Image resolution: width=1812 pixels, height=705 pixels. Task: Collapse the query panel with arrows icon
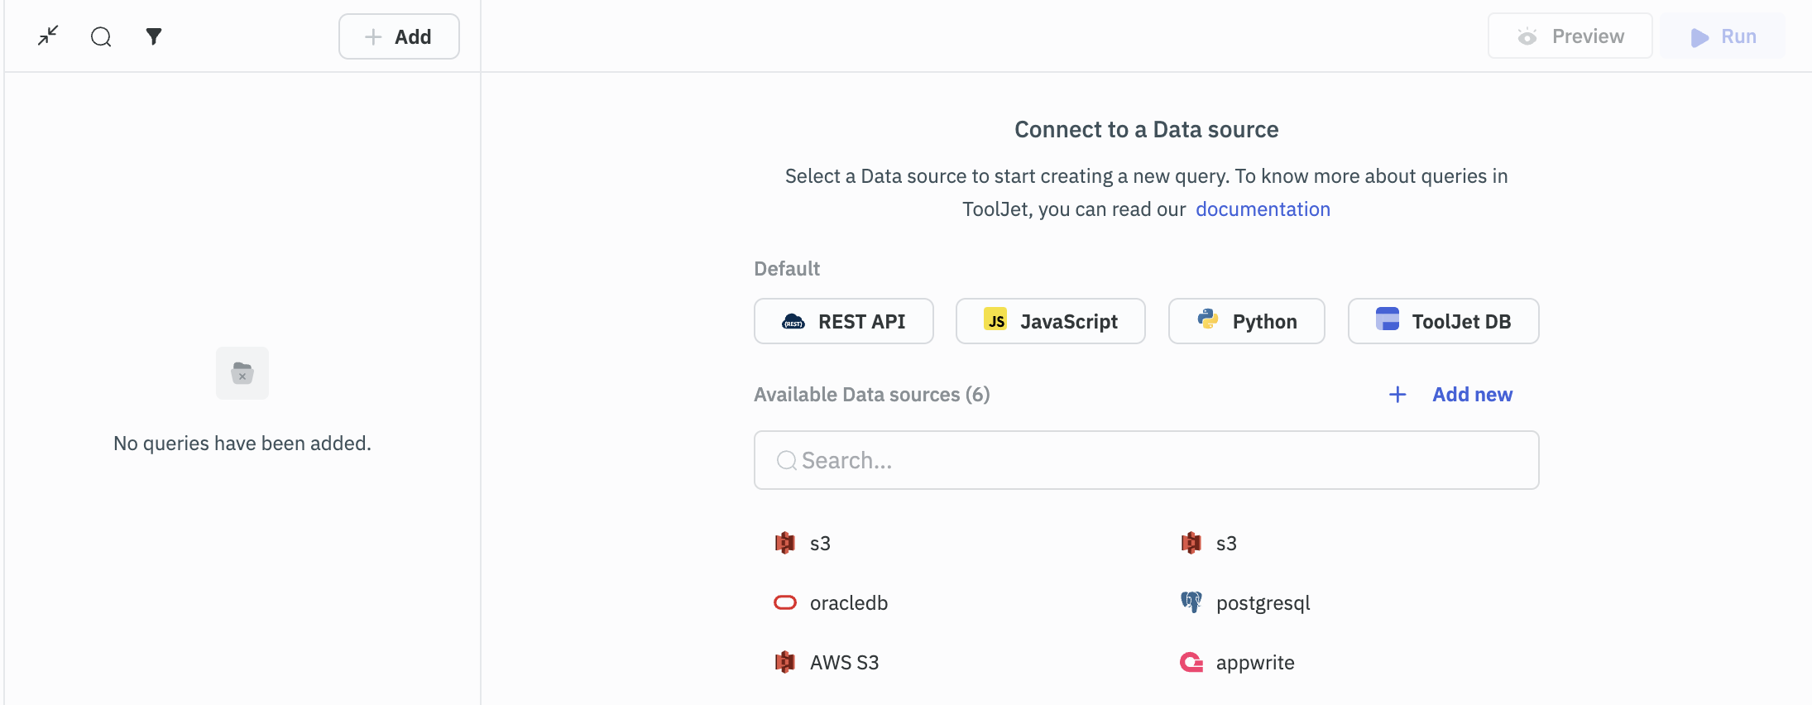coord(48,36)
